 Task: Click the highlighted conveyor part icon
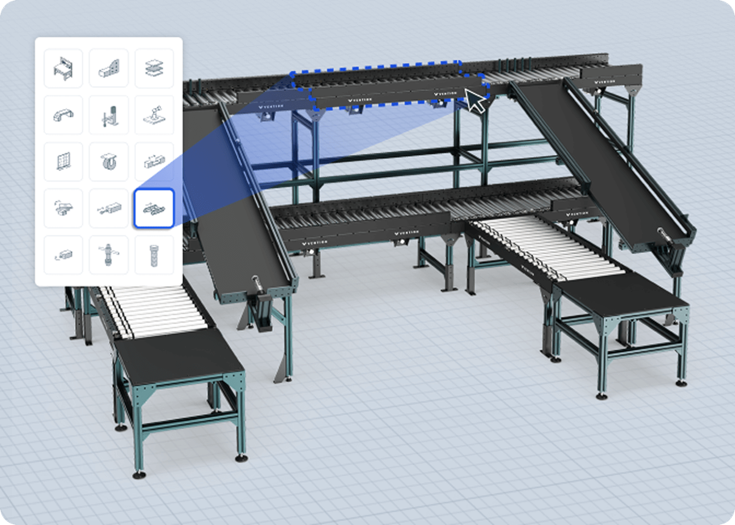pyautogui.click(x=154, y=208)
